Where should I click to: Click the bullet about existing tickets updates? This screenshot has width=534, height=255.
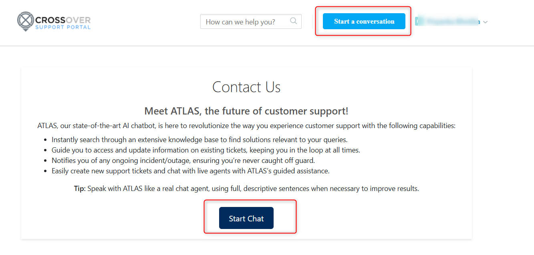[206, 150]
